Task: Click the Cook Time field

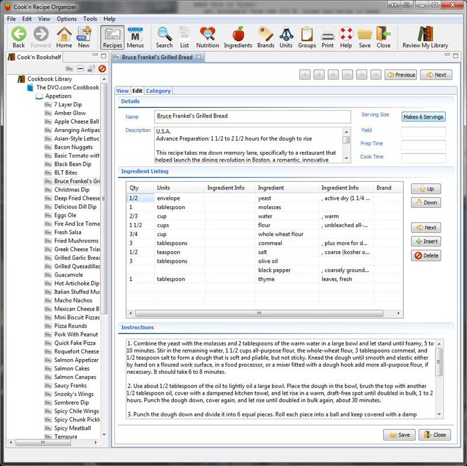Action: pos(423,158)
